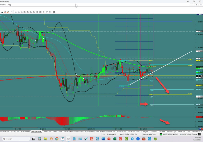Open the QL-Majors tab
The height and width of the screenshot is (142, 203).
pos(144,131)
